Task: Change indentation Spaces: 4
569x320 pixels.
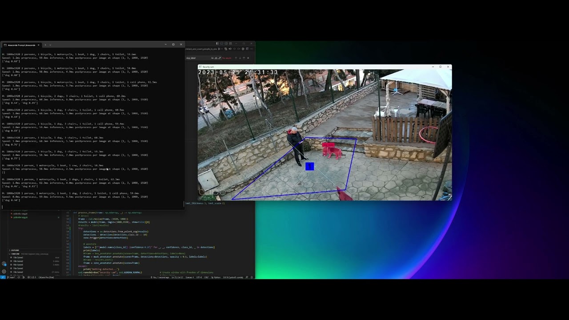Action: coord(190,277)
